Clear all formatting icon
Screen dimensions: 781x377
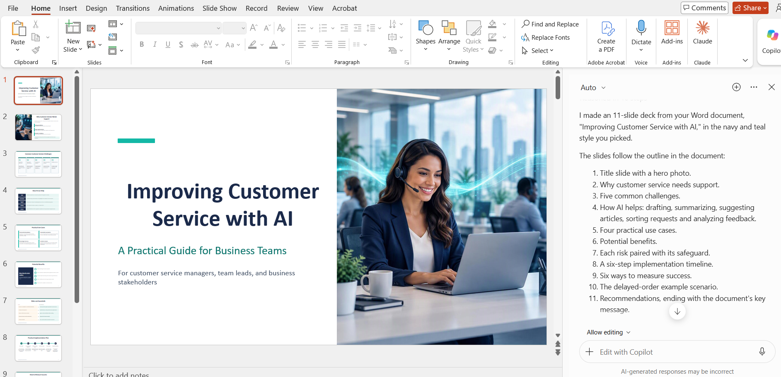coord(281,28)
